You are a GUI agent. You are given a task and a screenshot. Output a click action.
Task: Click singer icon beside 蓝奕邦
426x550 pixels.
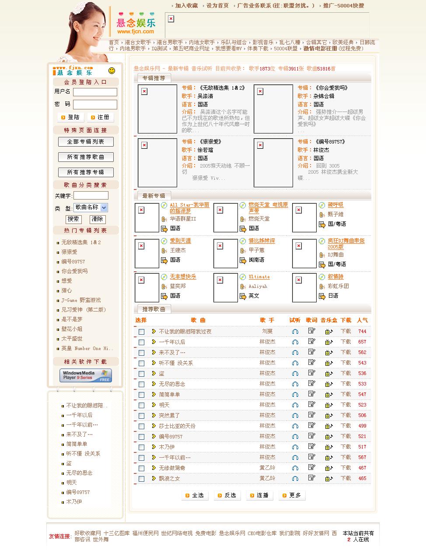click(164, 287)
